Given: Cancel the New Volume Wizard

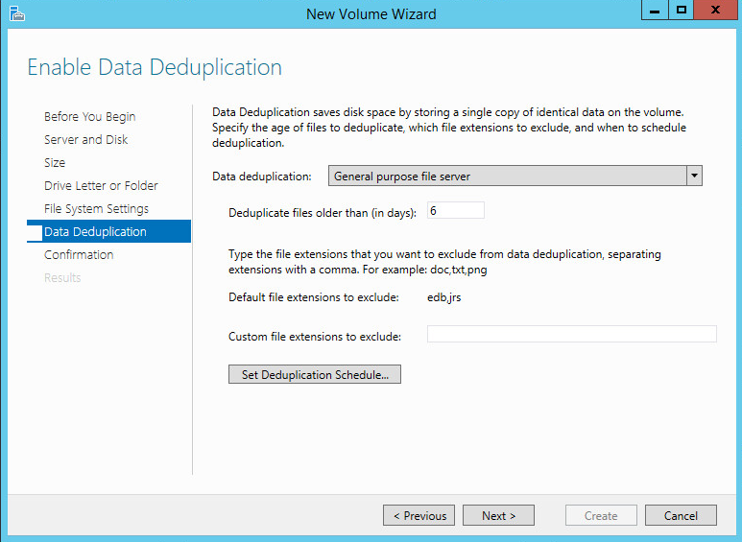Looking at the screenshot, I should pos(681,515).
